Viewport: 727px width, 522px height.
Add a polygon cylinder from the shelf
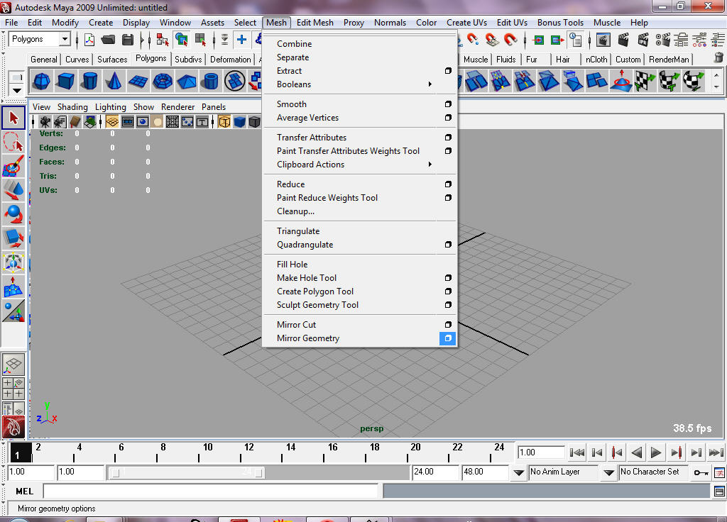89,81
